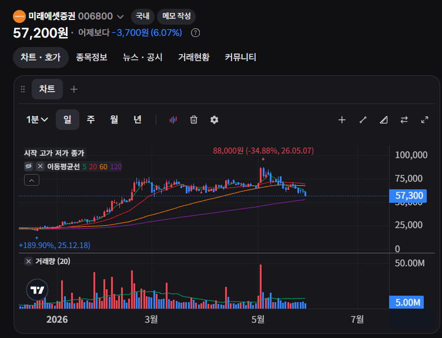The width and height of the screenshot is (442, 338).
Task: Open the 1분 interval dropdown
Action: (37, 119)
